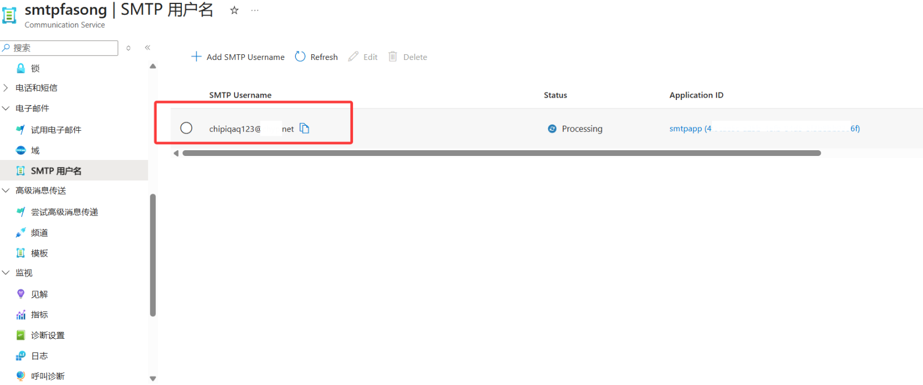Open the smtpapp application ID link
This screenshot has height=385, width=923.
[x=764, y=129]
